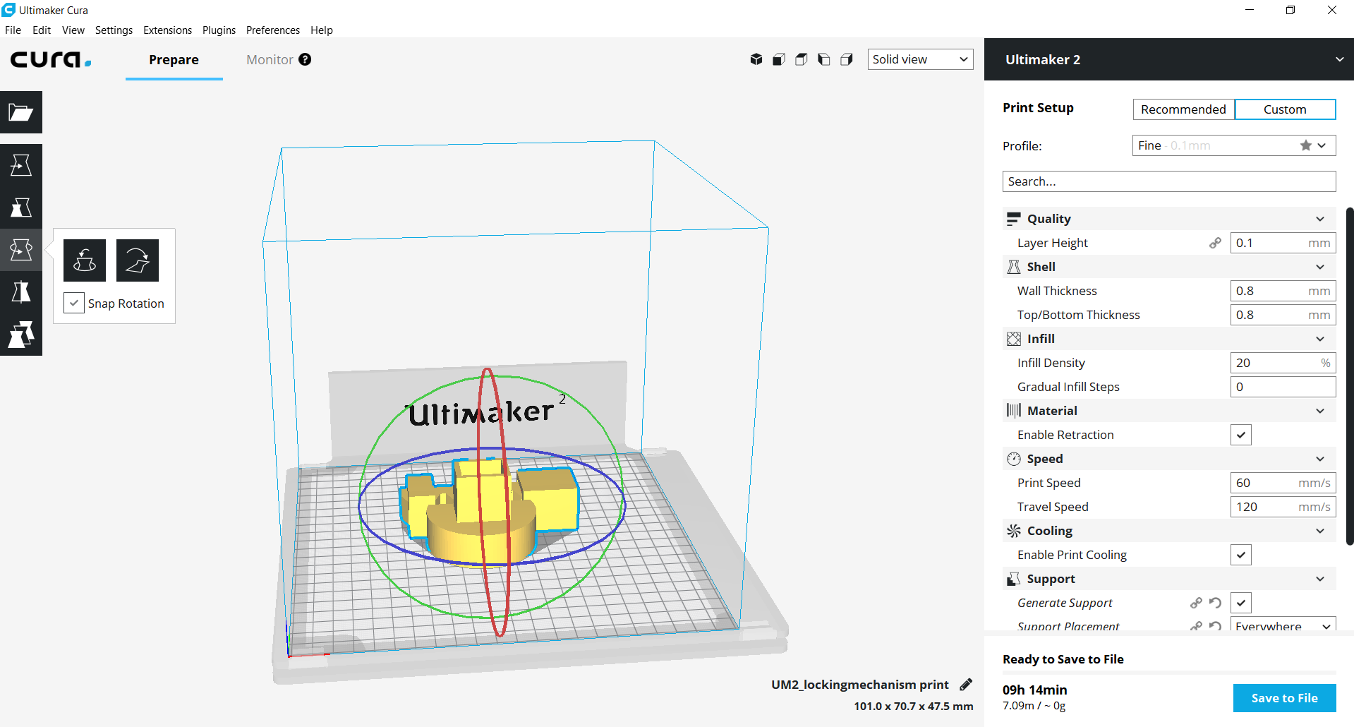Click the Infill category icon

tap(1014, 339)
